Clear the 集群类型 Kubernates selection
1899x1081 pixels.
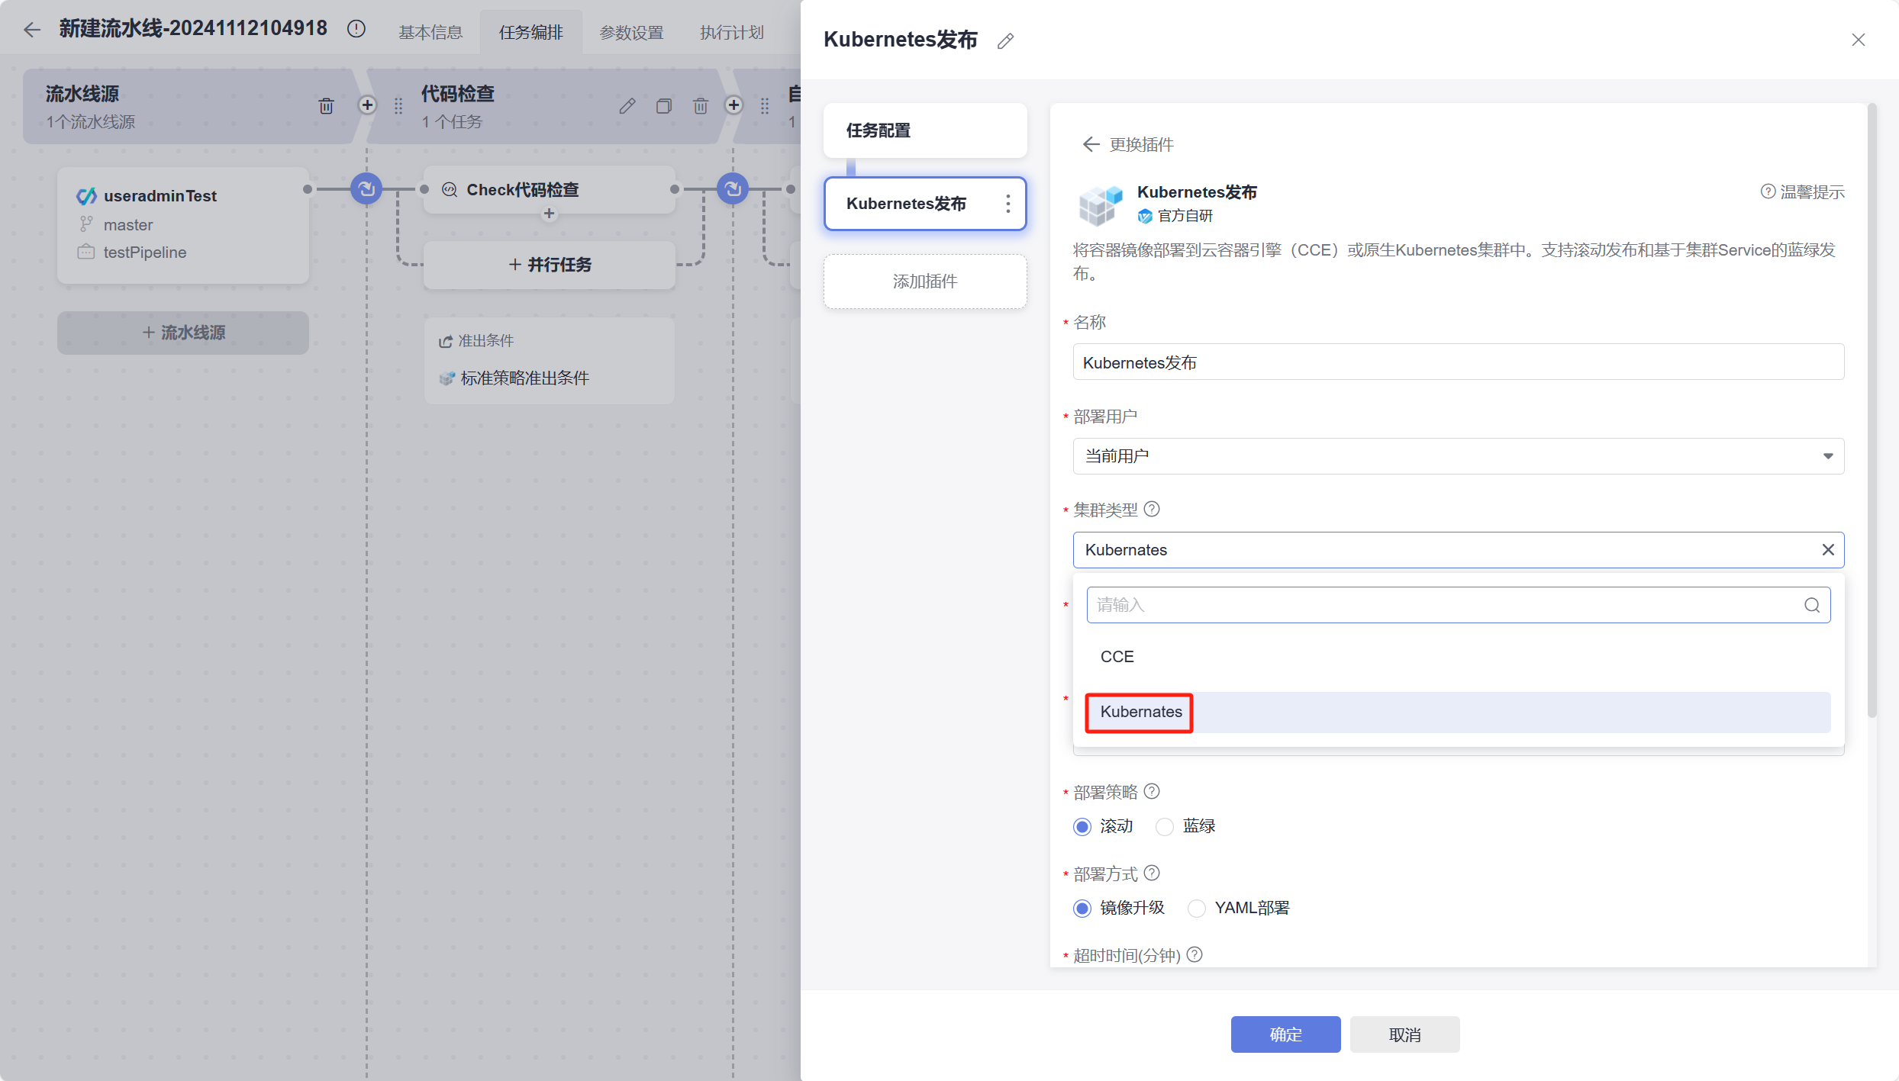pyautogui.click(x=1827, y=549)
